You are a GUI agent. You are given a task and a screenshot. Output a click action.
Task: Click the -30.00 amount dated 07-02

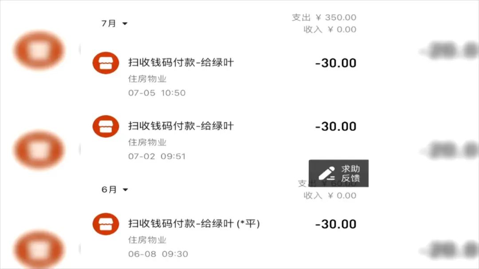pyautogui.click(x=336, y=127)
